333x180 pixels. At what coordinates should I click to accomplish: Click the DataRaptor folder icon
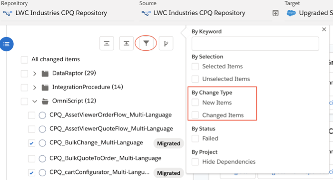pyautogui.click(x=45, y=74)
